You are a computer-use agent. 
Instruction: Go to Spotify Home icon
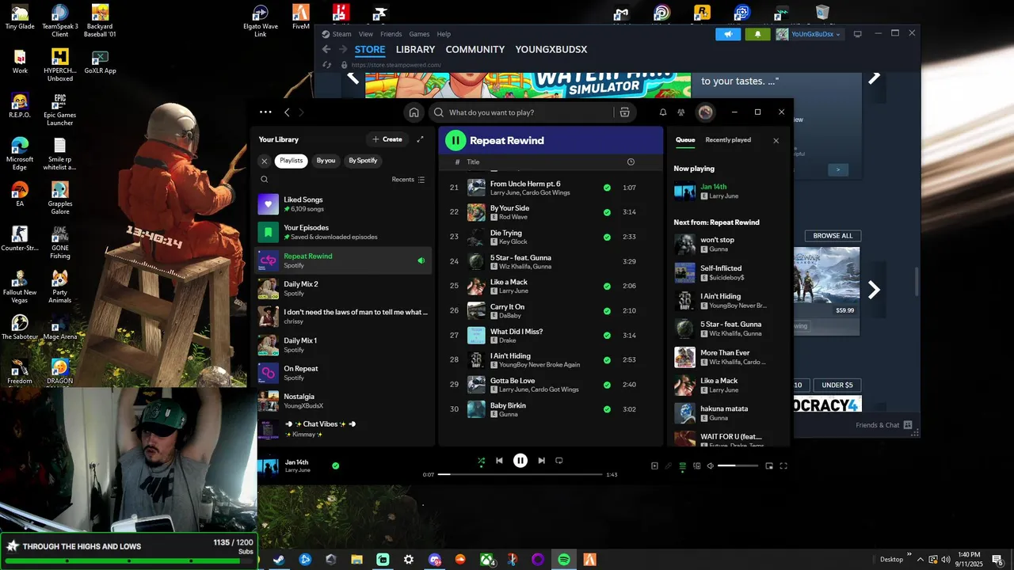414,112
